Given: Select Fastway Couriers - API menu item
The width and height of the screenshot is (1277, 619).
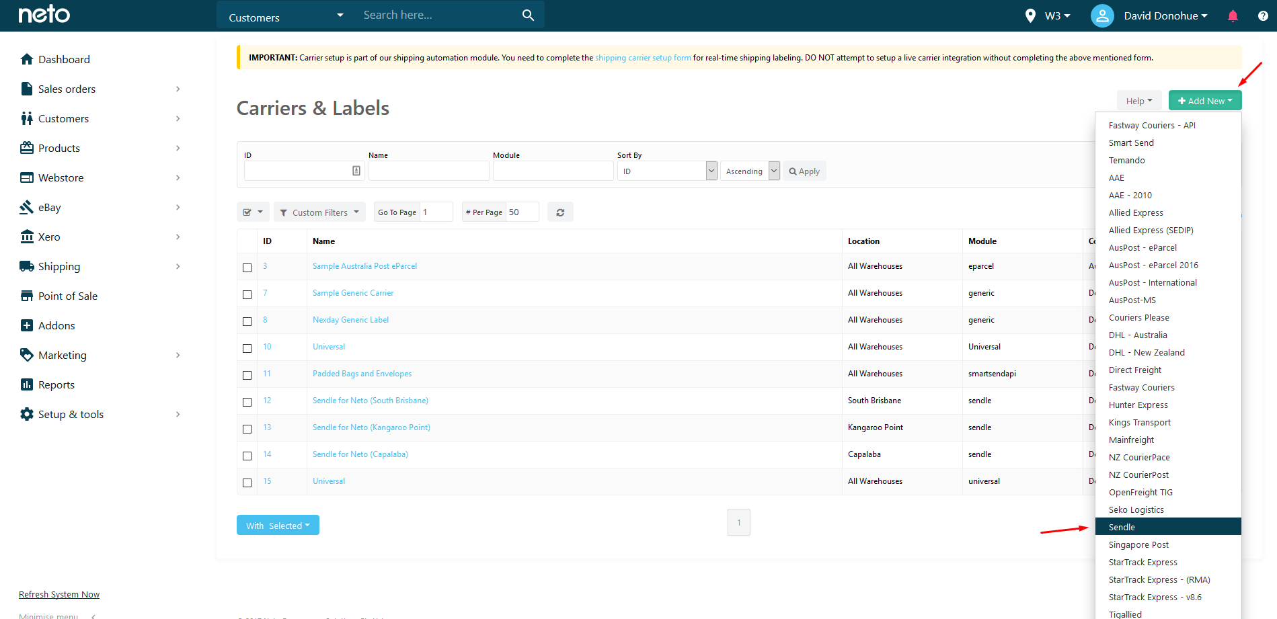Looking at the screenshot, I should coord(1168,125).
